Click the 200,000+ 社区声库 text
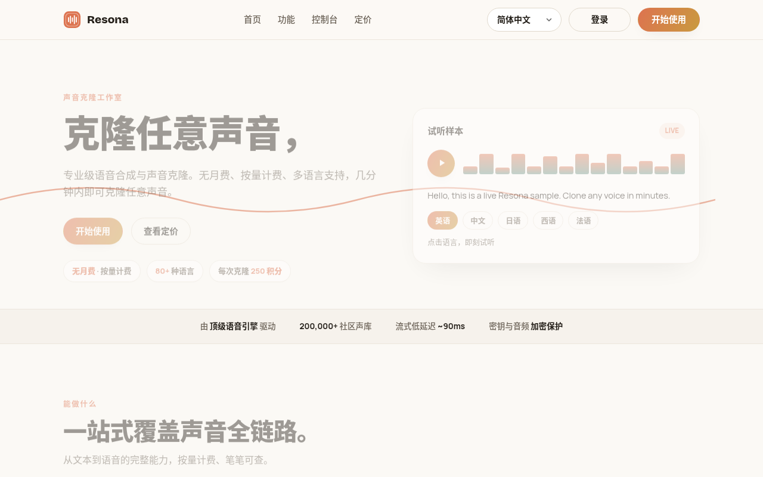Screen dimensions: 763x477 pyautogui.click(x=336, y=326)
